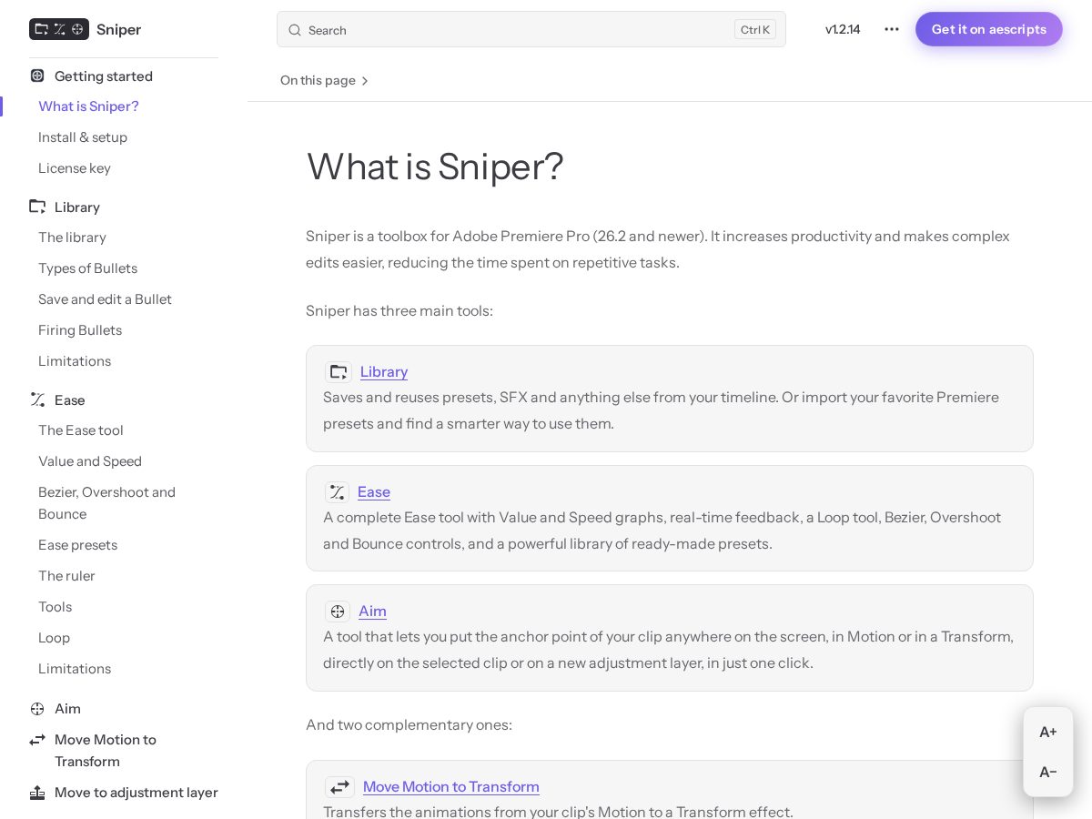Click the Aim crosshair icon in sidebar
The image size is (1092, 819).
37,708
